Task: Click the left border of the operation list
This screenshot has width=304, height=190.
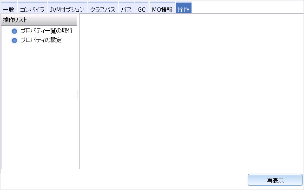Action: pyautogui.click(x=1, y=93)
